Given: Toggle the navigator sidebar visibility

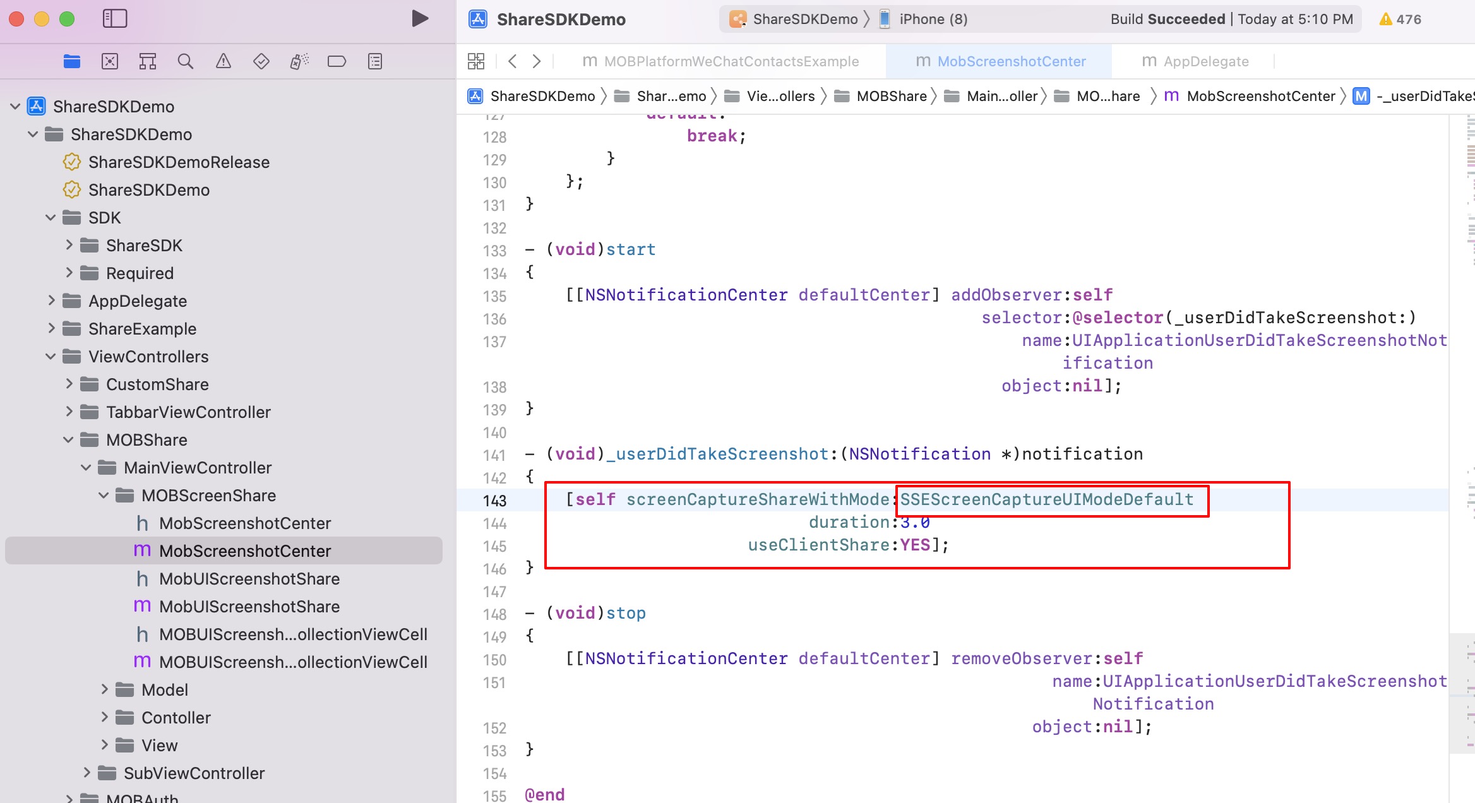Looking at the screenshot, I should [115, 19].
